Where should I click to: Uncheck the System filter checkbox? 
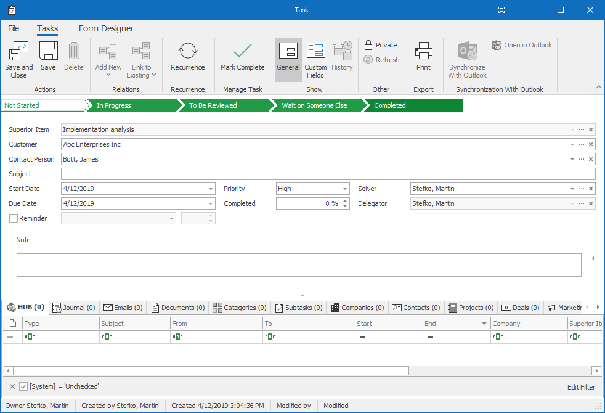coord(23,386)
